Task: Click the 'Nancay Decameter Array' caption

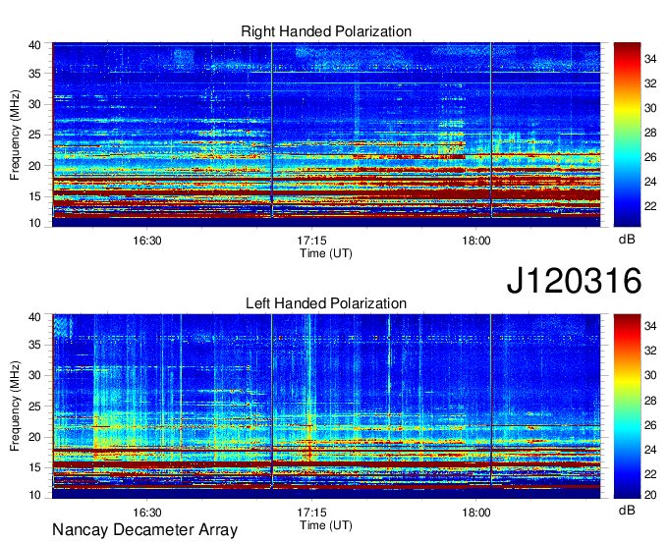Action: [144, 530]
